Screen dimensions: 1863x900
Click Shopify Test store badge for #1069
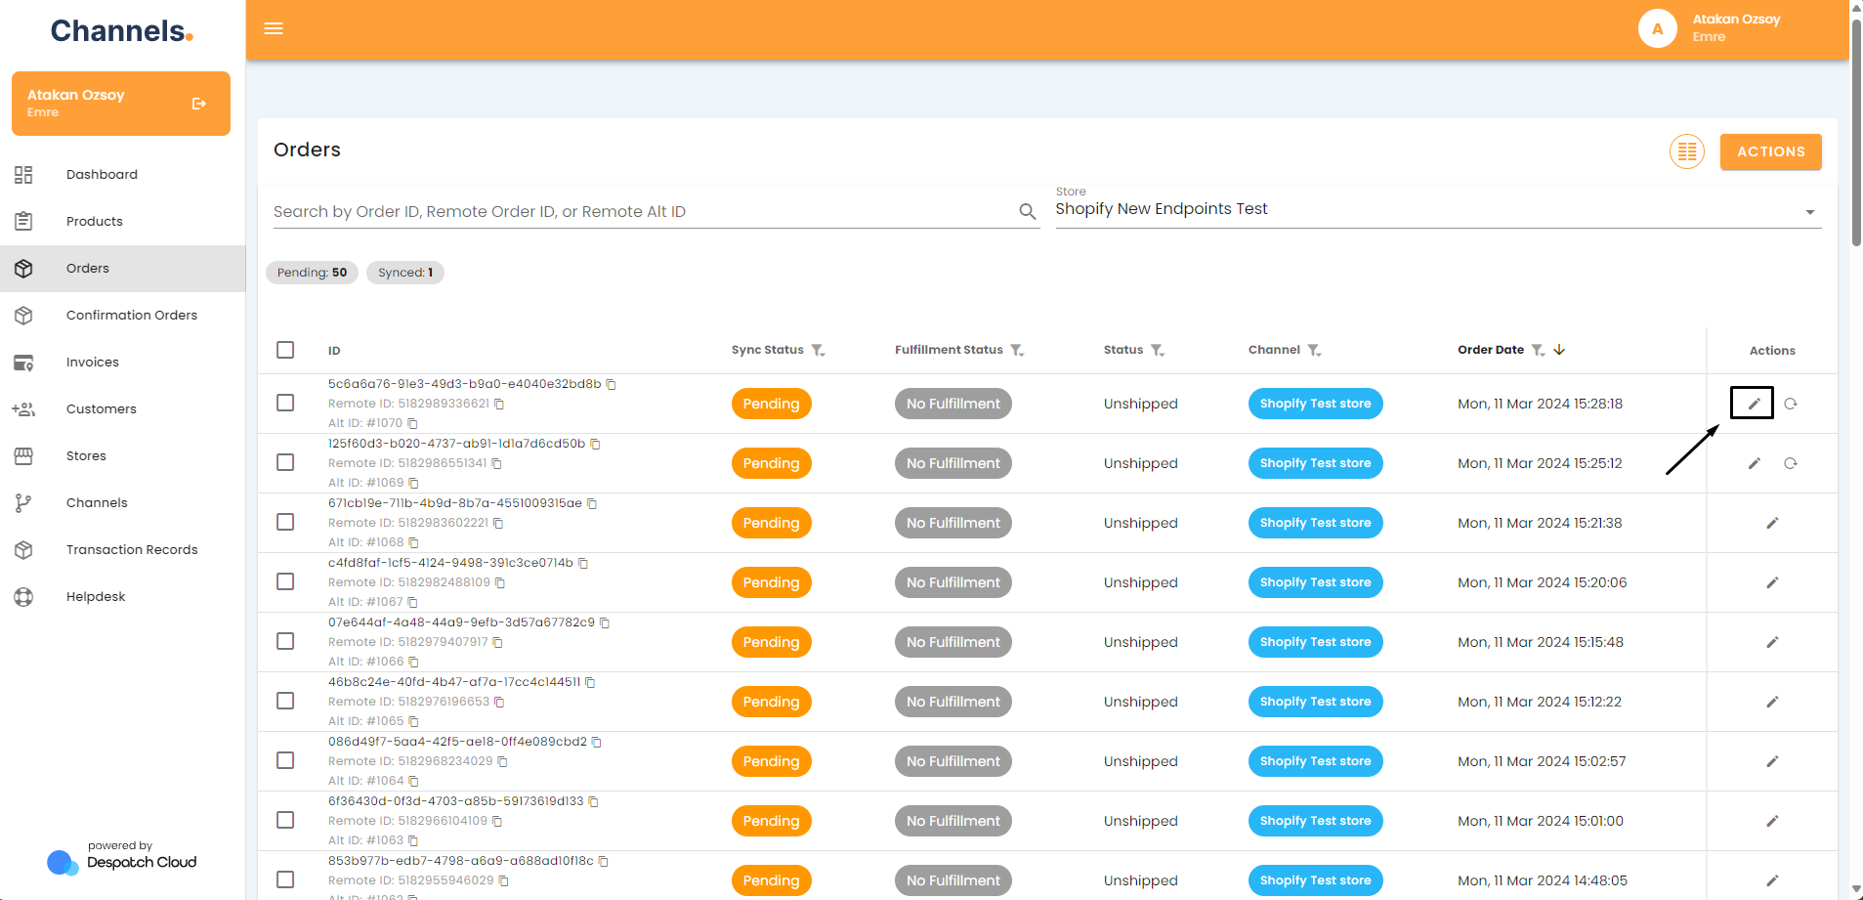[1315, 463]
